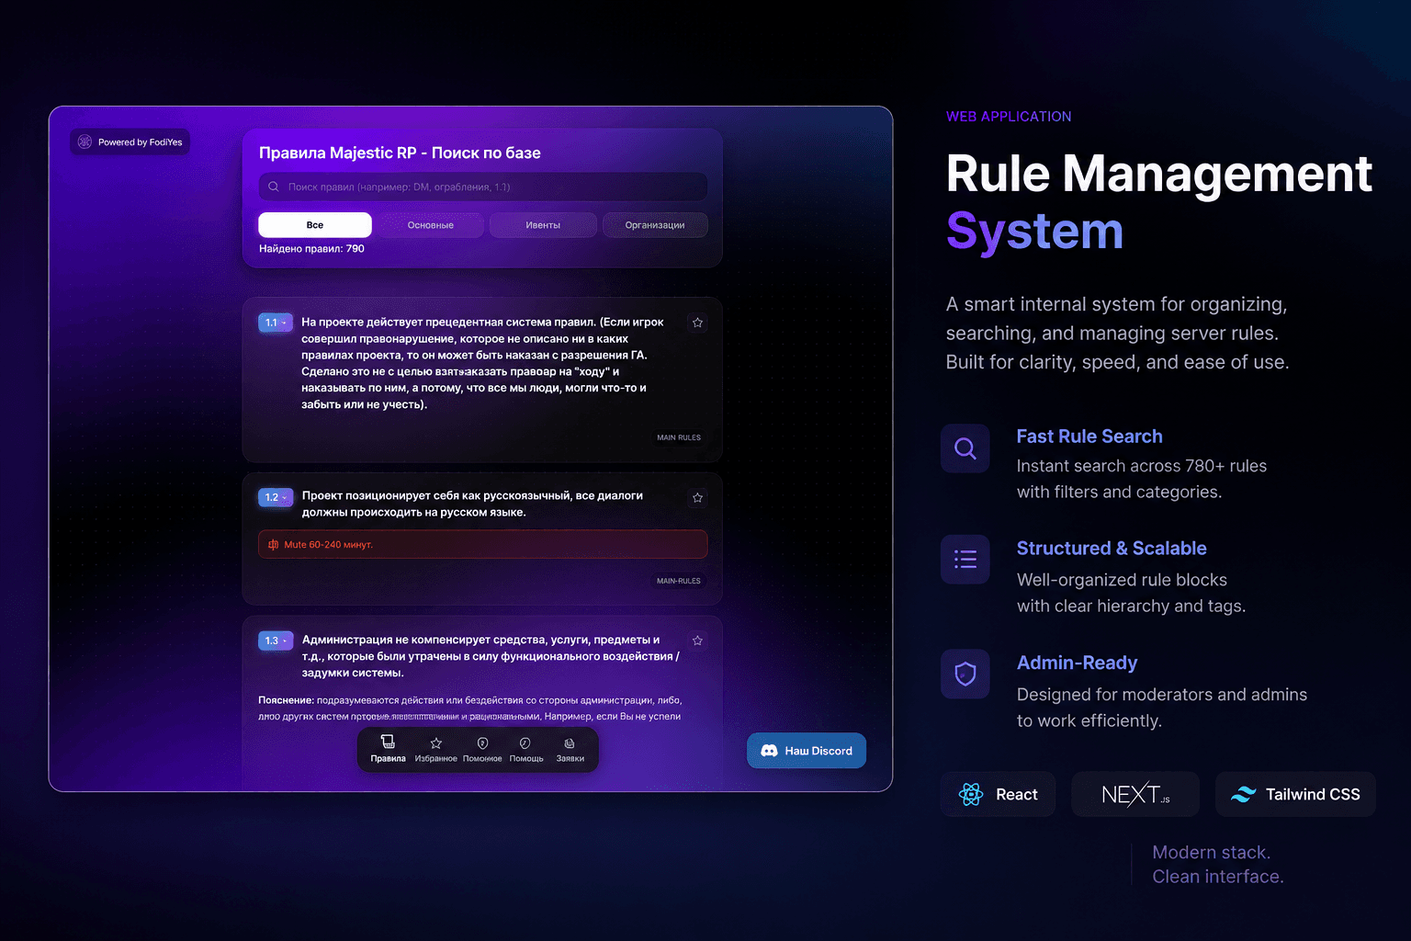The width and height of the screenshot is (1411, 941).
Task: Select the Основные filter tab
Action: [431, 225]
